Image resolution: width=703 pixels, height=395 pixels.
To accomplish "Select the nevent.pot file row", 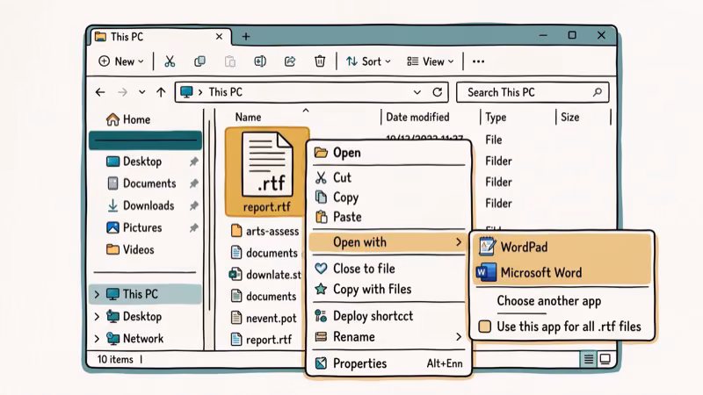I will pos(264,319).
